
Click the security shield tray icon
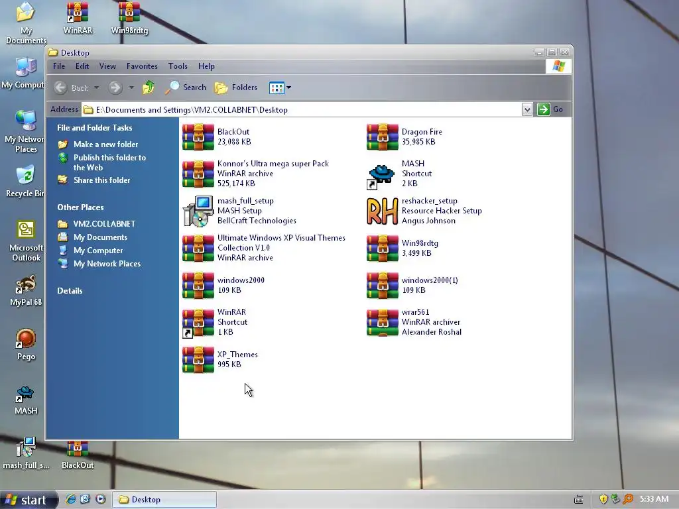(x=603, y=499)
